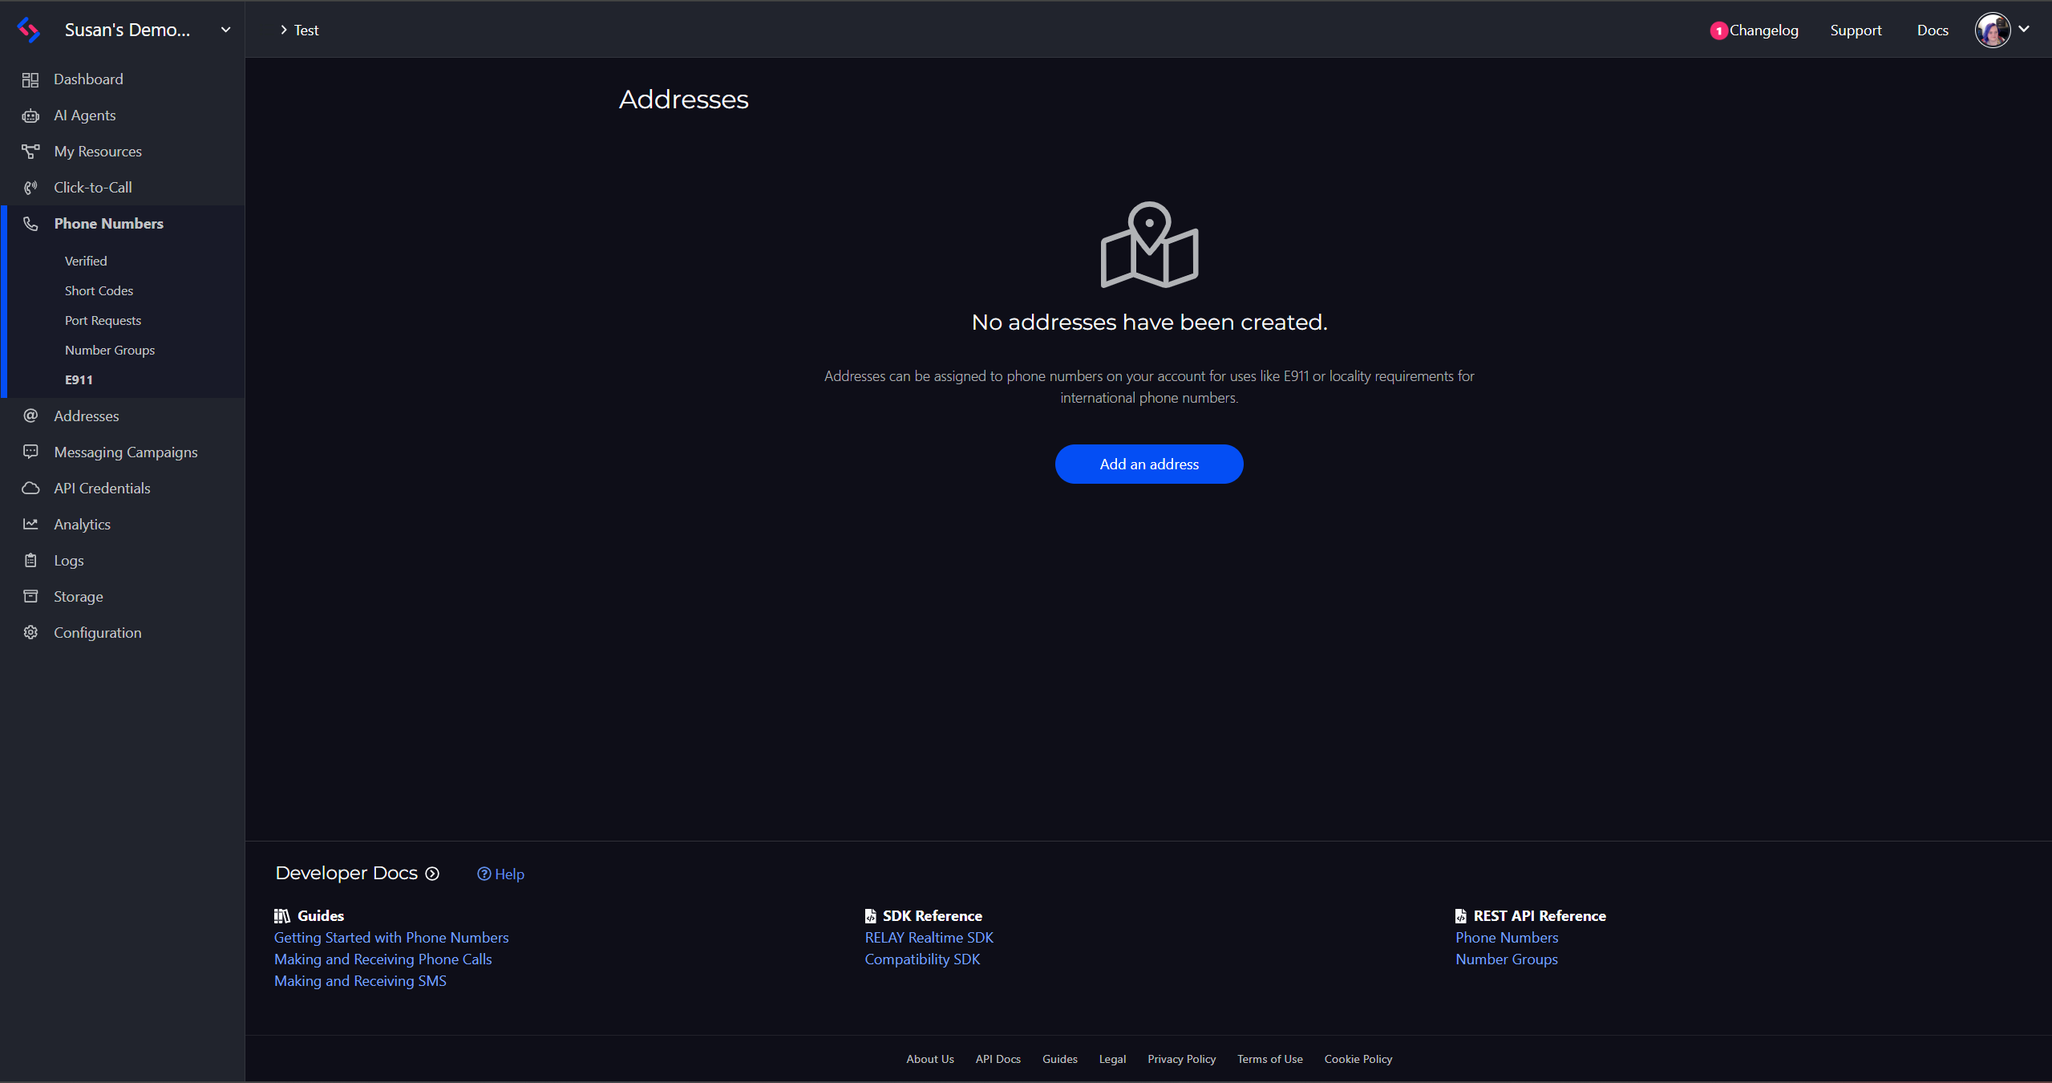Click the Logs clipboard icon
The height and width of the screenshot is (1083, 2052).
click(30, 560)
